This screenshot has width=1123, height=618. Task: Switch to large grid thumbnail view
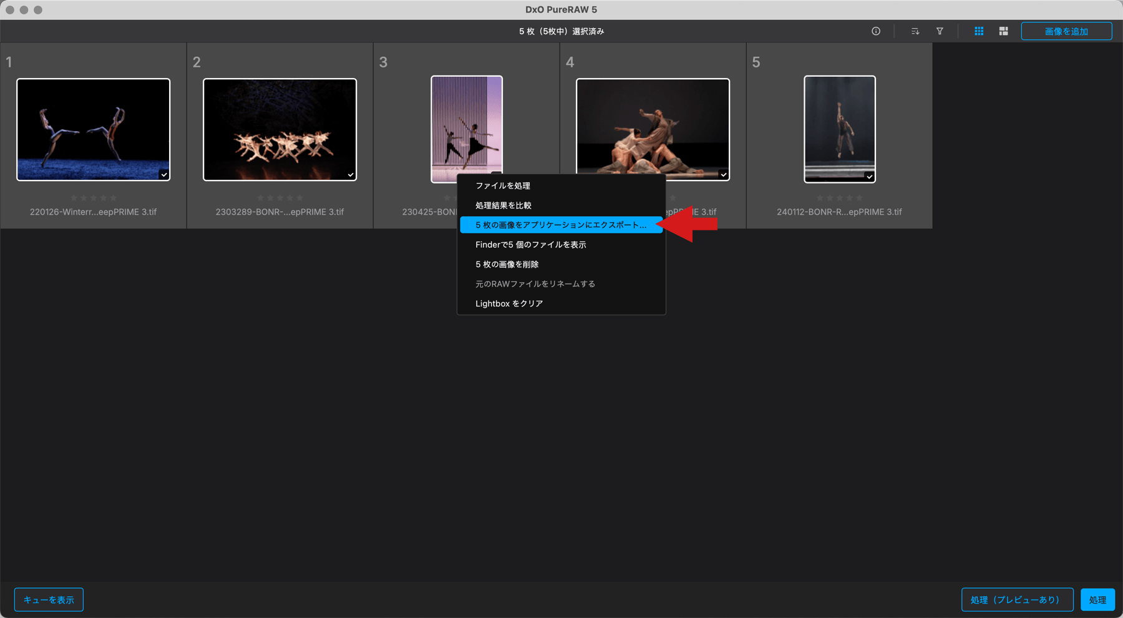point(1003,31)
